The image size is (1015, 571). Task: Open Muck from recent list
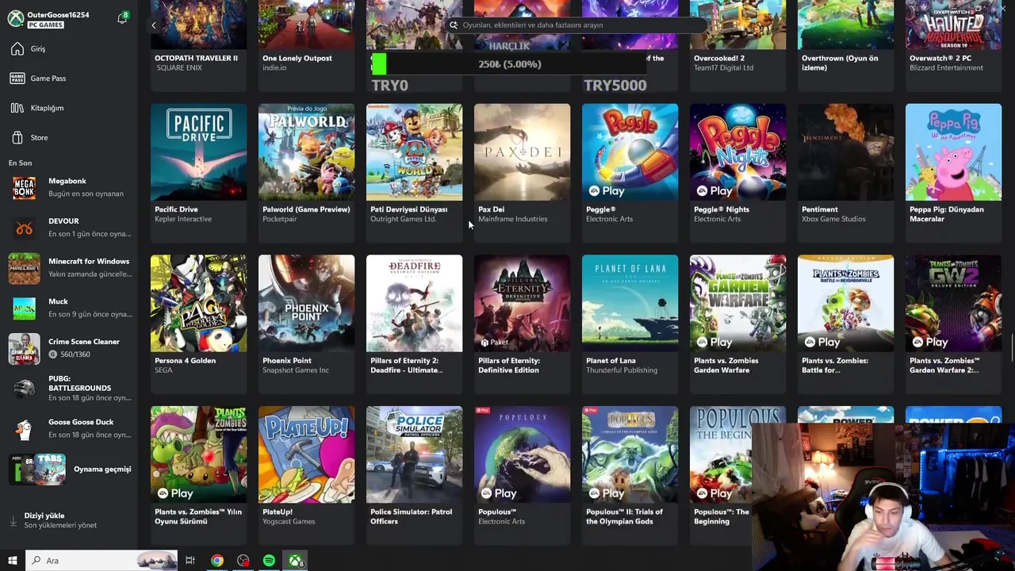[69, 308]
